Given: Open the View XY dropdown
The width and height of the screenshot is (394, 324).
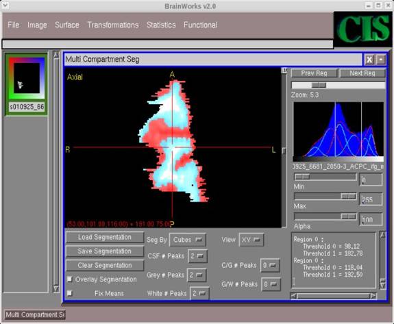Looking at the screenshot, I should tap(251, 240).
